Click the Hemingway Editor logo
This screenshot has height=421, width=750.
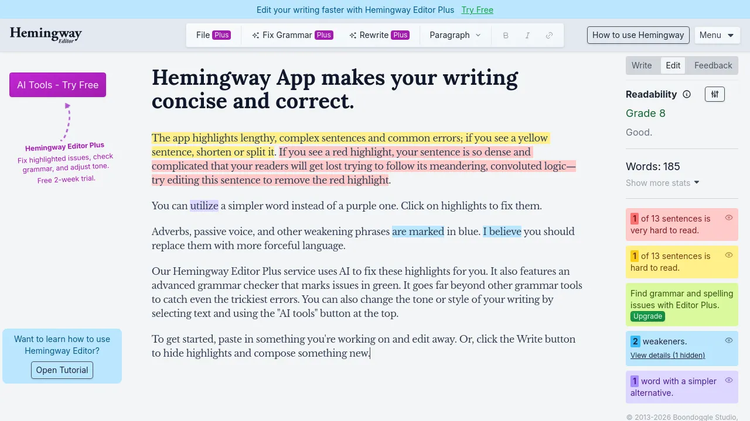46,34
